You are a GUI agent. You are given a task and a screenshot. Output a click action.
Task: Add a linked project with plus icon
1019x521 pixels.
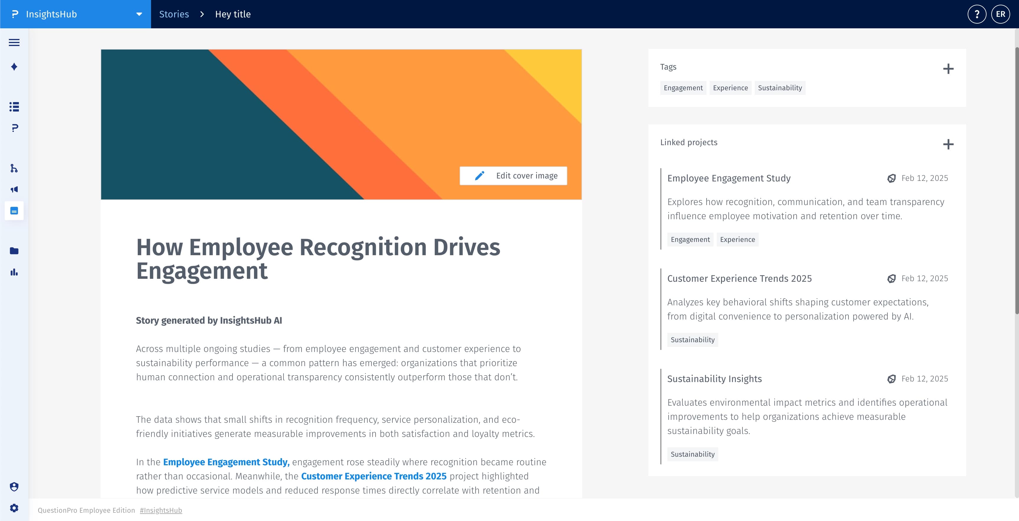pos(948,144)
